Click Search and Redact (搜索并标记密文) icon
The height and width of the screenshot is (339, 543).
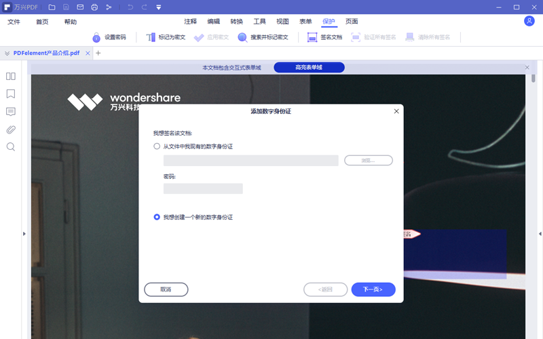click(x=242, y=37)
